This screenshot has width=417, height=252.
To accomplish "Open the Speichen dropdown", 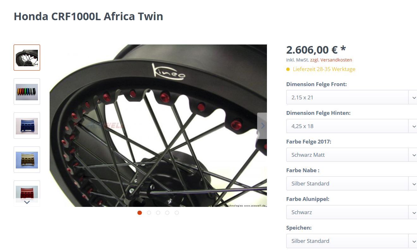I will 351,241.
